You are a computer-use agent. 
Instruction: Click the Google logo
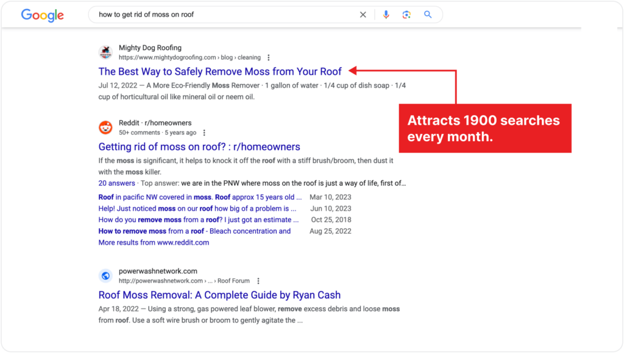tap(42, 15)
